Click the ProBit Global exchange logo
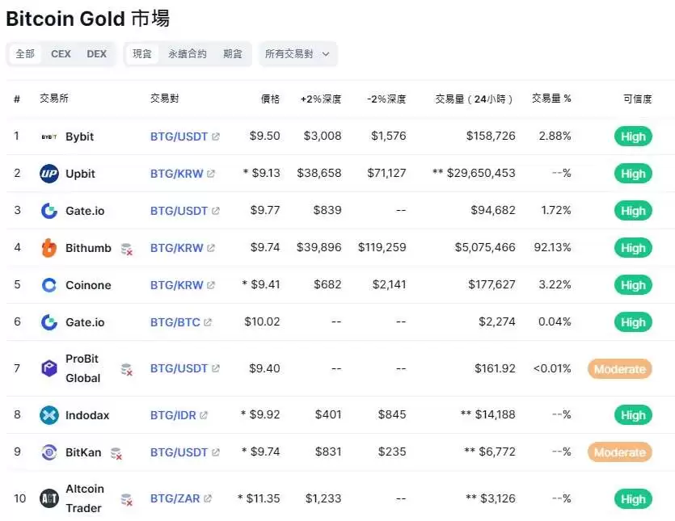 click(x=49, y=368)
